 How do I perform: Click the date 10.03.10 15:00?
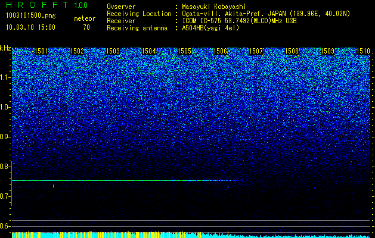tap(30, 27)
